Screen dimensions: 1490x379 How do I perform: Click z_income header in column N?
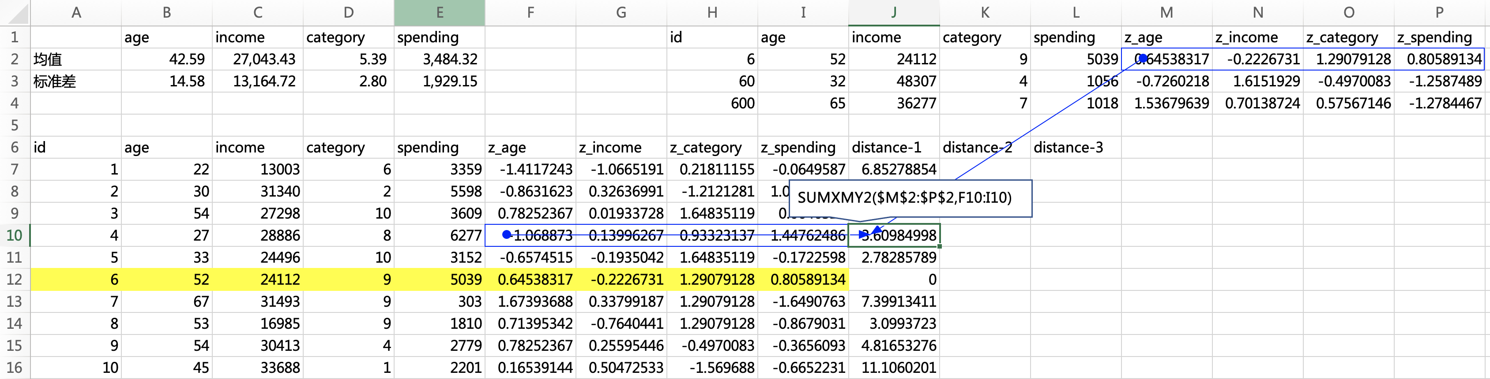click(1257, 37)
